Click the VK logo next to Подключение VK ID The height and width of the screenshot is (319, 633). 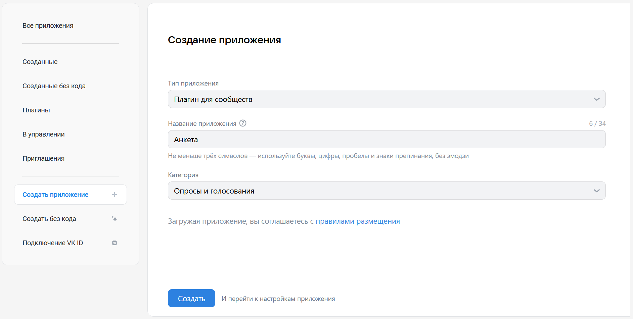pos(115,243)
